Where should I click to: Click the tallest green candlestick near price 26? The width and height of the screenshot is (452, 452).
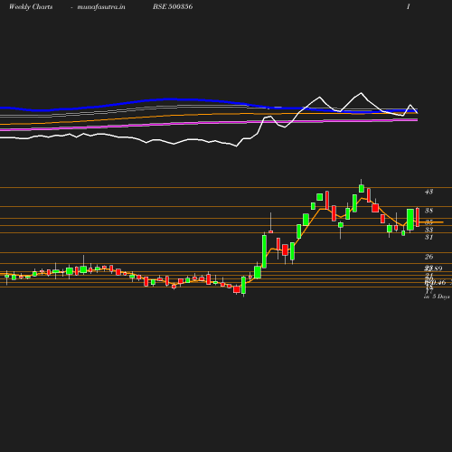click(264, 251)
